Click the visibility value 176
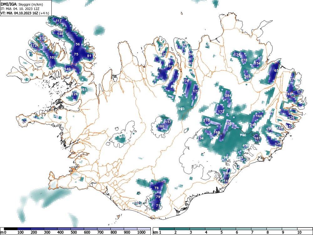This screenshot has height=235, width=313. point(186,81)
